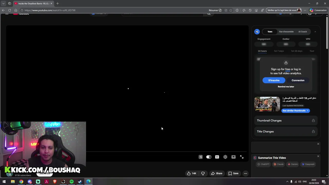Enter fullscreen from the video player
Screen dimensions: 329x185
coord(242,157)
